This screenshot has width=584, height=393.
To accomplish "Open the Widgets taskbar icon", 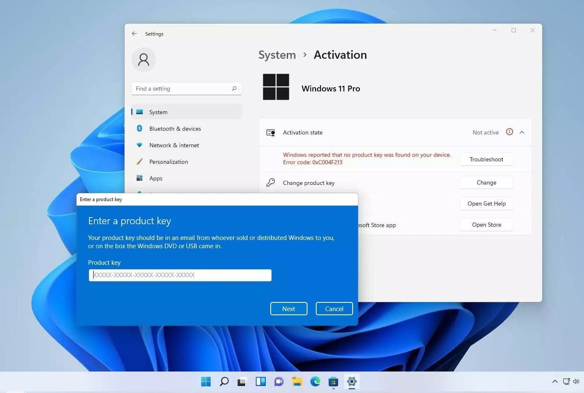I will pos(261,381).
